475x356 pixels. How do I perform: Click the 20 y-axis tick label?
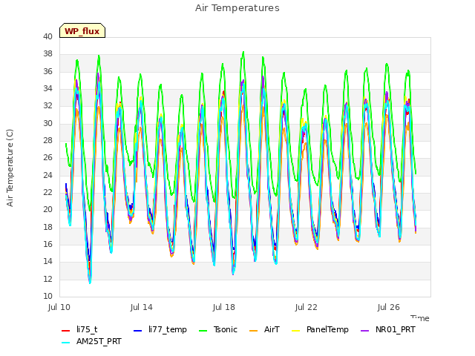click(47, 209)
